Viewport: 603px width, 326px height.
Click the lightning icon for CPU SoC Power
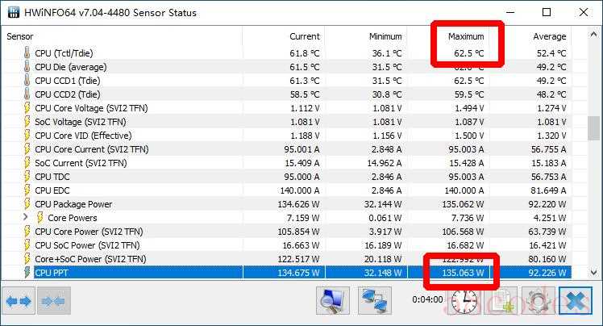point(27,245)
